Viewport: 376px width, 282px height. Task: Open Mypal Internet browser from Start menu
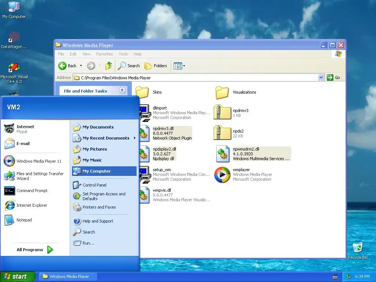tap(20, 129)
